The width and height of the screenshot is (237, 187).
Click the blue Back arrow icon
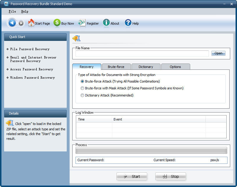coord(12,23)
